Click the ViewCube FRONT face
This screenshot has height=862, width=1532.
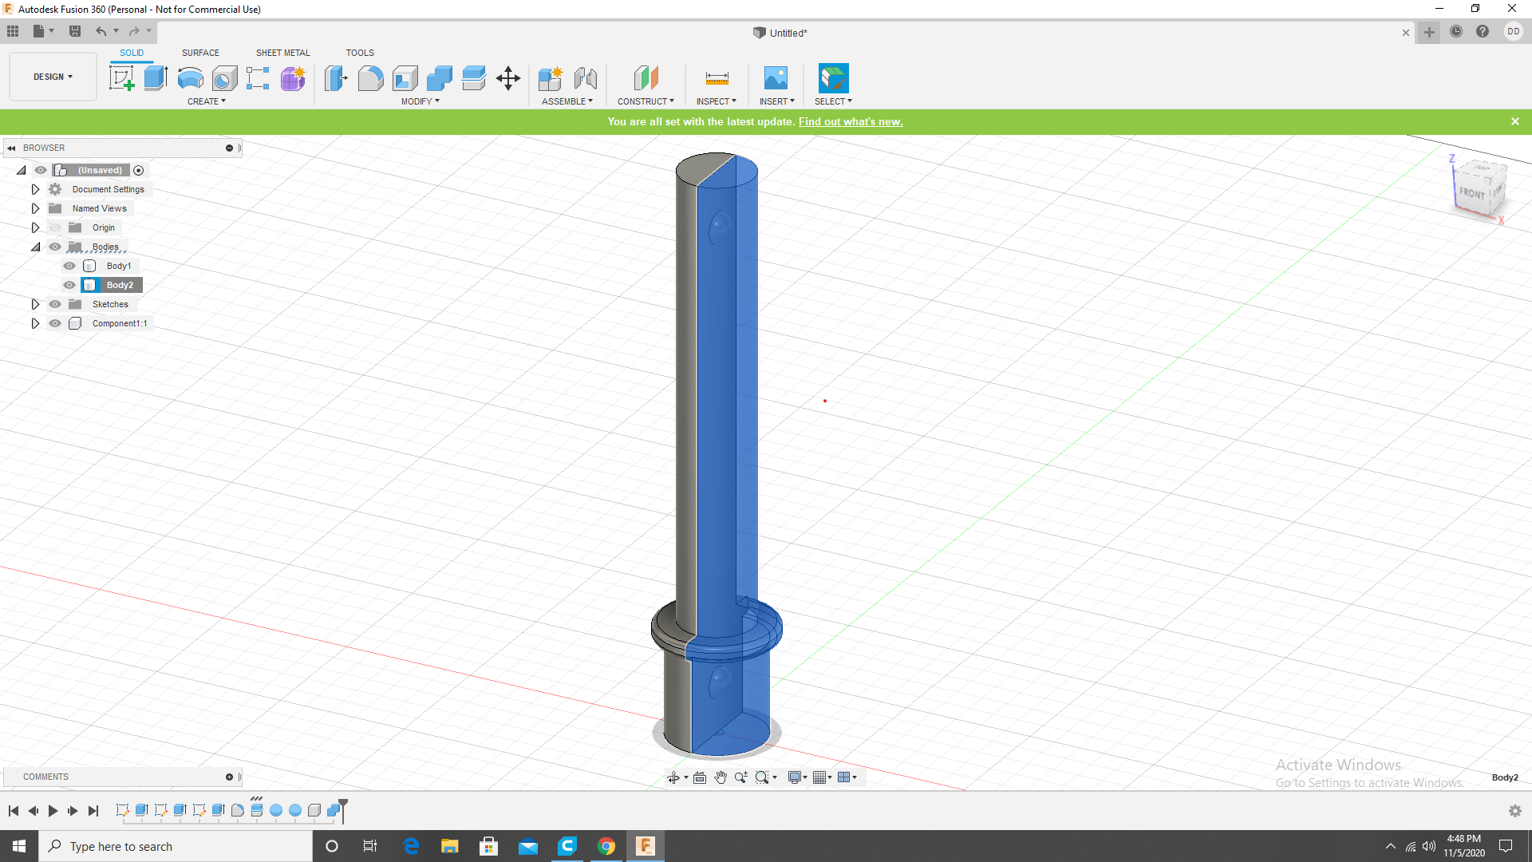[x=1472, y=193]
